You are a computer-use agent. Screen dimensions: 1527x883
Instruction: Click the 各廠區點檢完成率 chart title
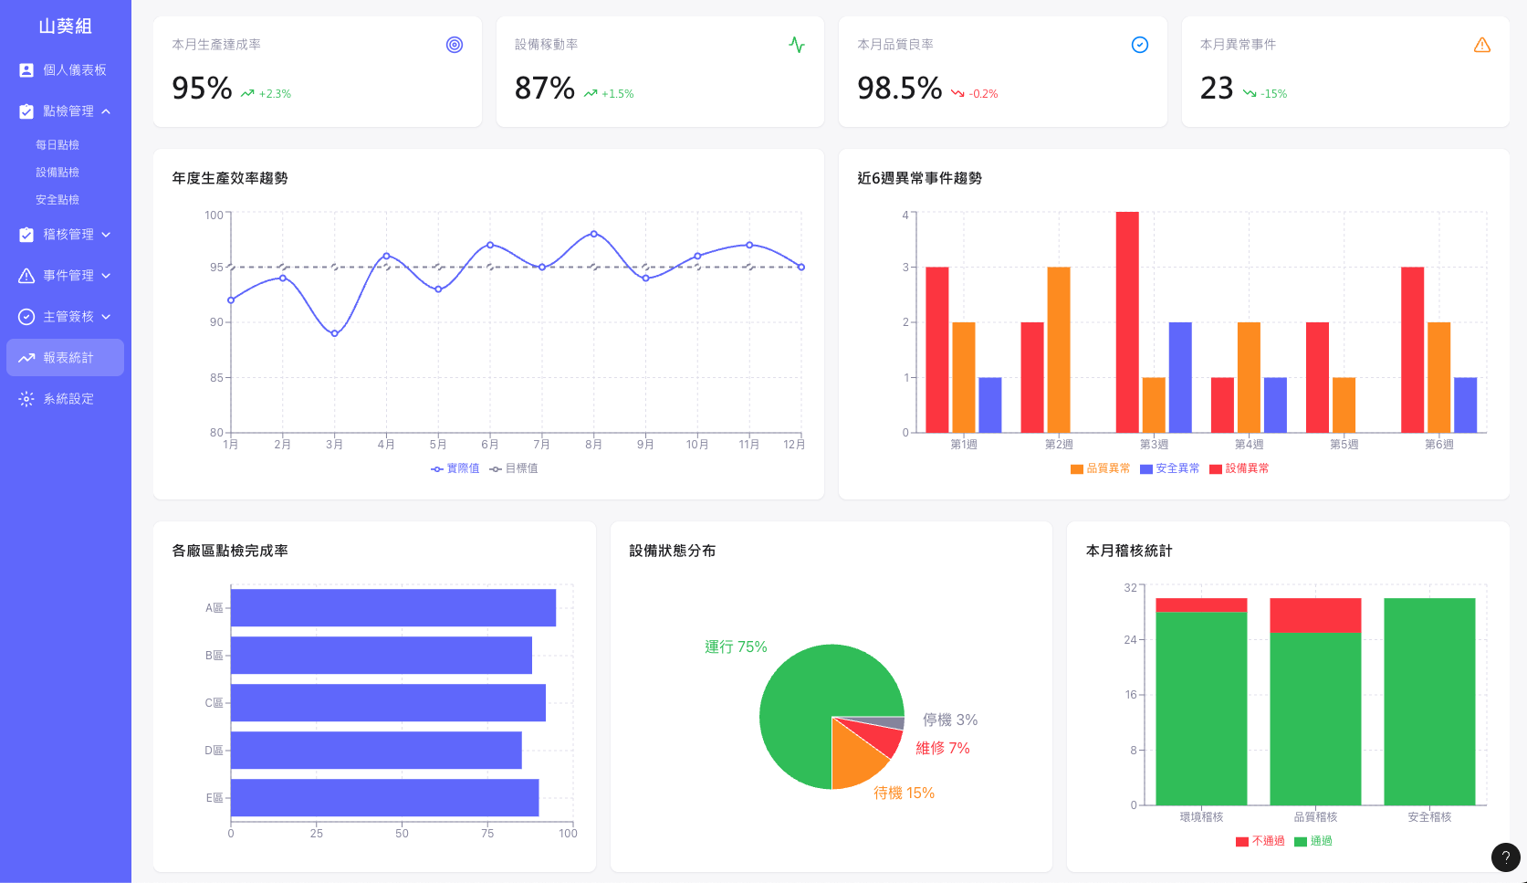pyautogui.click(x=230, y=551)
